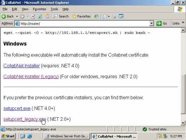
Task: Click the status bar URL text
Action: coord(31,129)
